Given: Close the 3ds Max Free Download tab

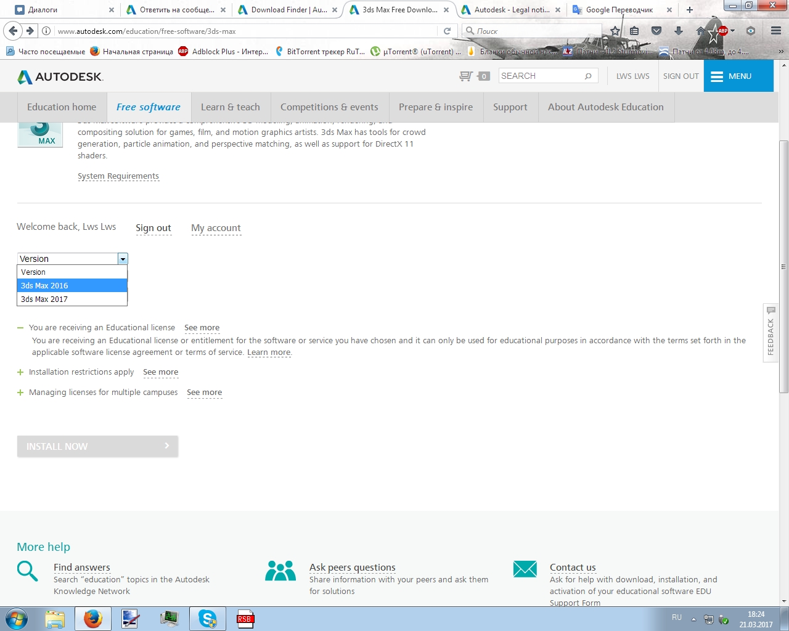Looking at the screenshot, I should tap(446, 10).
